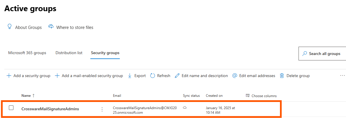The image size is (346, 118).
Task: Click the Where to store files cloud icon
Action: point(51,27)
